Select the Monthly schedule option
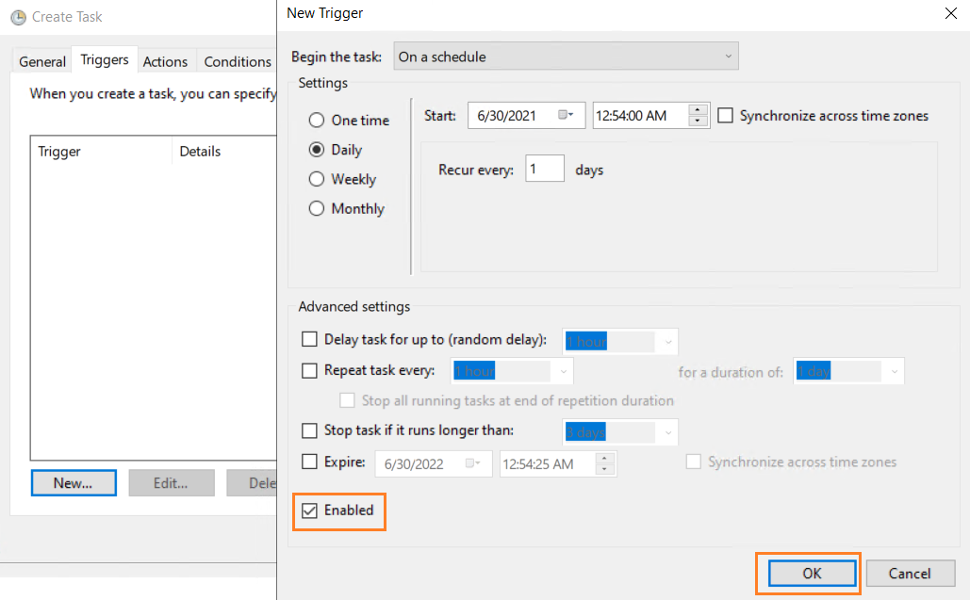This screenshot has width=970, height=600. pyautogui.click(x=317, y=209)
